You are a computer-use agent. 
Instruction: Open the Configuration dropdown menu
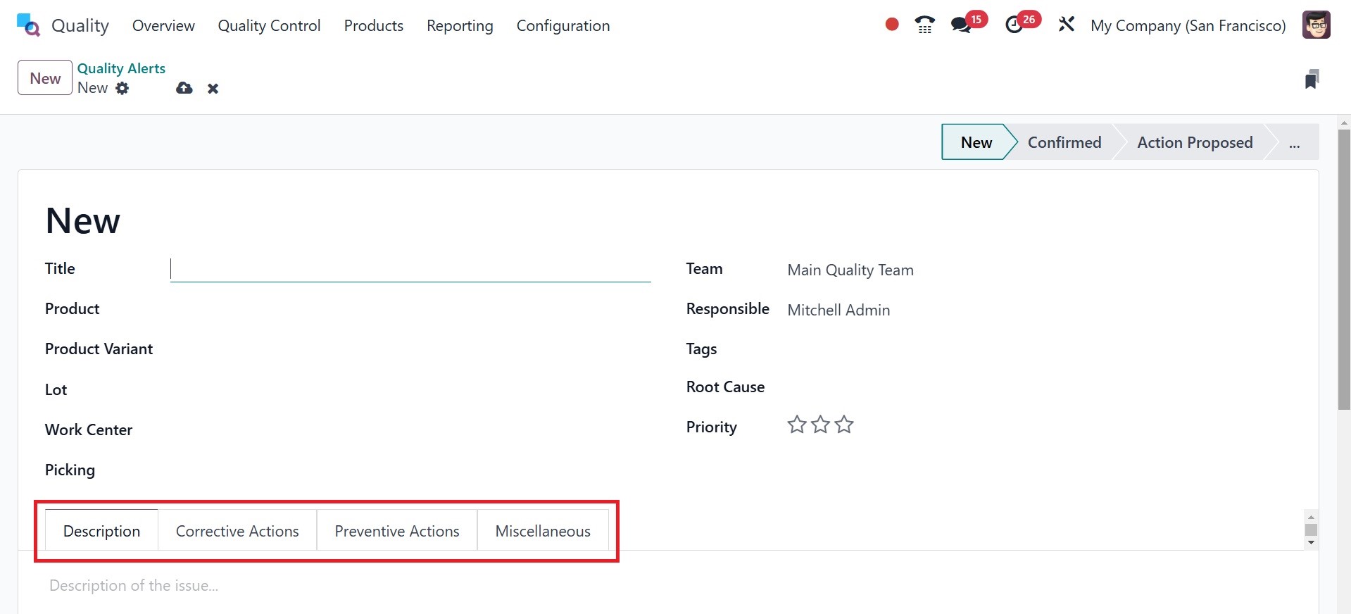coord(563,26)
